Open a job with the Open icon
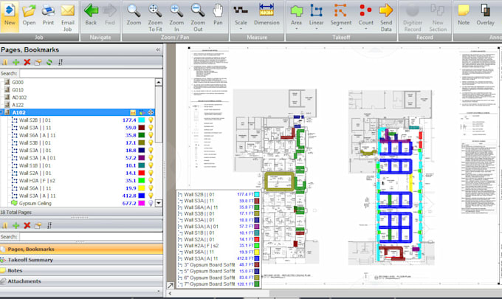The height and width of the screenshot is (299, 502). tap(29, 16)
